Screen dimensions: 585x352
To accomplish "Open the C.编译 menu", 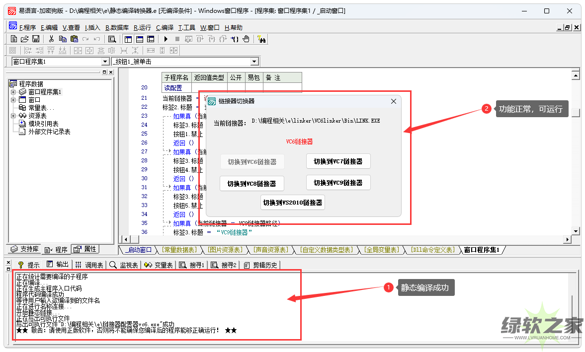I will point(165,28).
